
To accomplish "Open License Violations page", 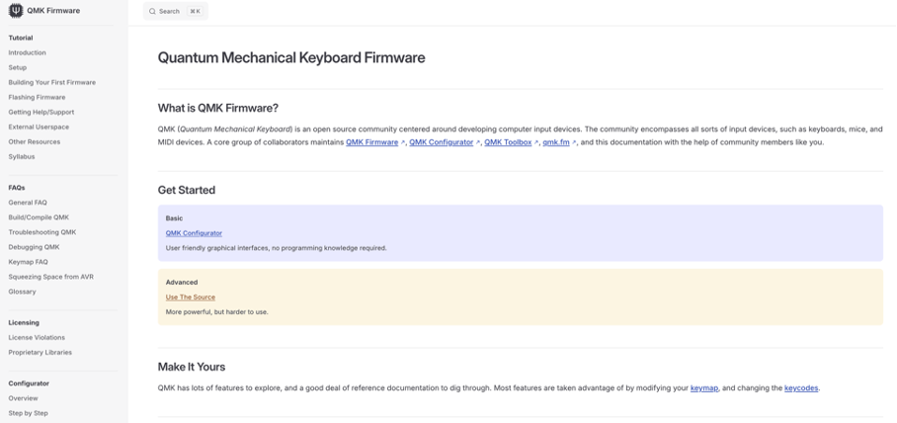I will (37, 337).
